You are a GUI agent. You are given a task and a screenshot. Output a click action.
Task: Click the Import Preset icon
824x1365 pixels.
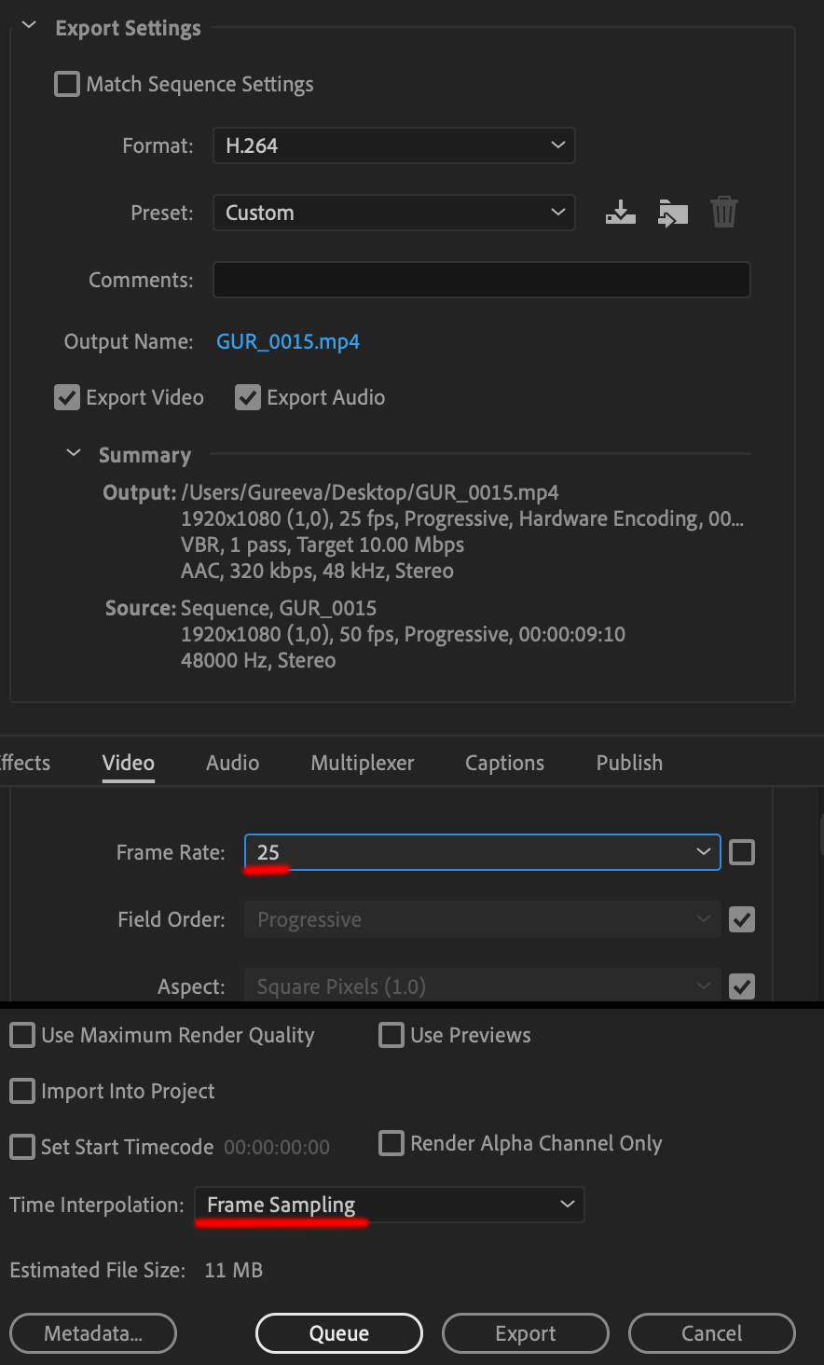tap(672, 213)
